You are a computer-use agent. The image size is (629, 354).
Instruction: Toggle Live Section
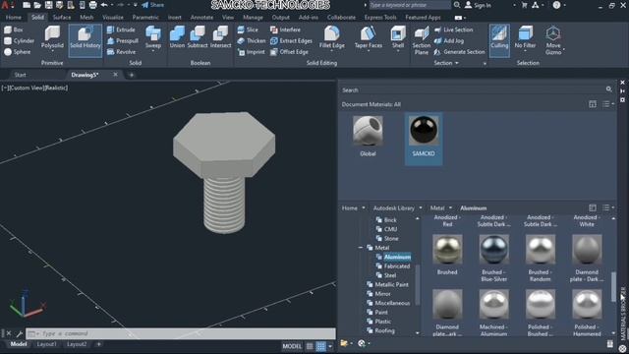pyautogui.click(x=454, y=29)
